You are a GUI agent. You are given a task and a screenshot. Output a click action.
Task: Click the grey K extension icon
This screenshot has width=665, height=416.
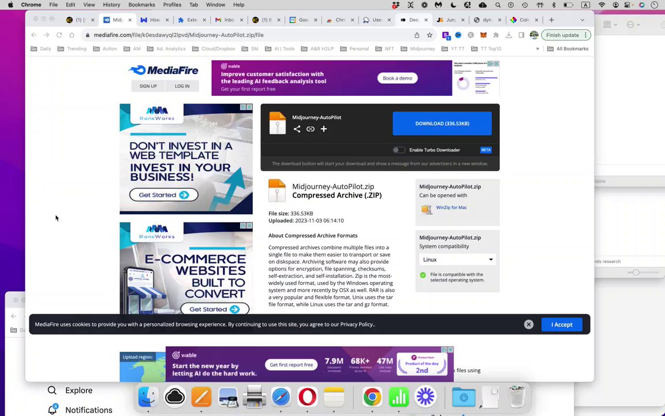pyautogui.click(x=471, y=35)
